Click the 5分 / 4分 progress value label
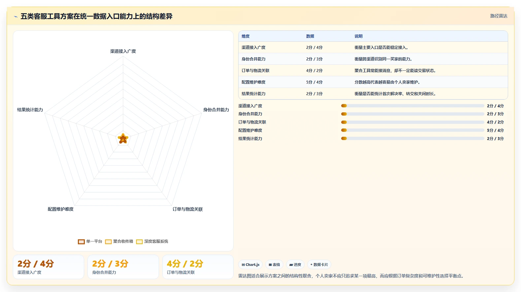521x292 pixels. point(495,130)
